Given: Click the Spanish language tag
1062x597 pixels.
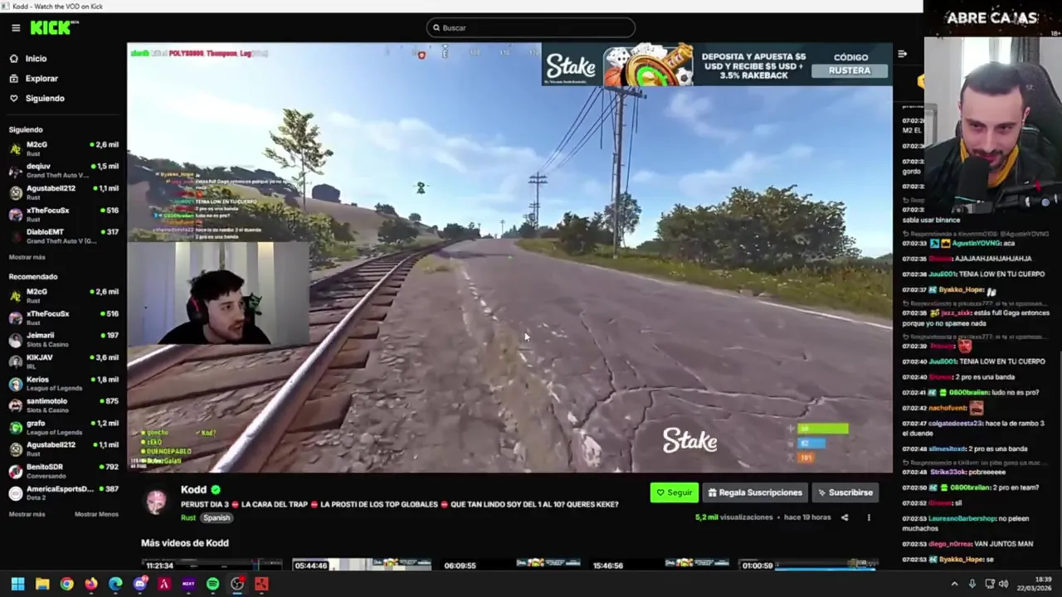Looking at the screenshot, I should (x=217, y=517).
